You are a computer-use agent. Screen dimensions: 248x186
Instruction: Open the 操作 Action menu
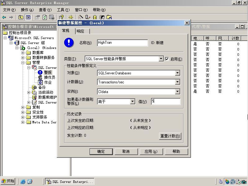[x=27, y=10]
